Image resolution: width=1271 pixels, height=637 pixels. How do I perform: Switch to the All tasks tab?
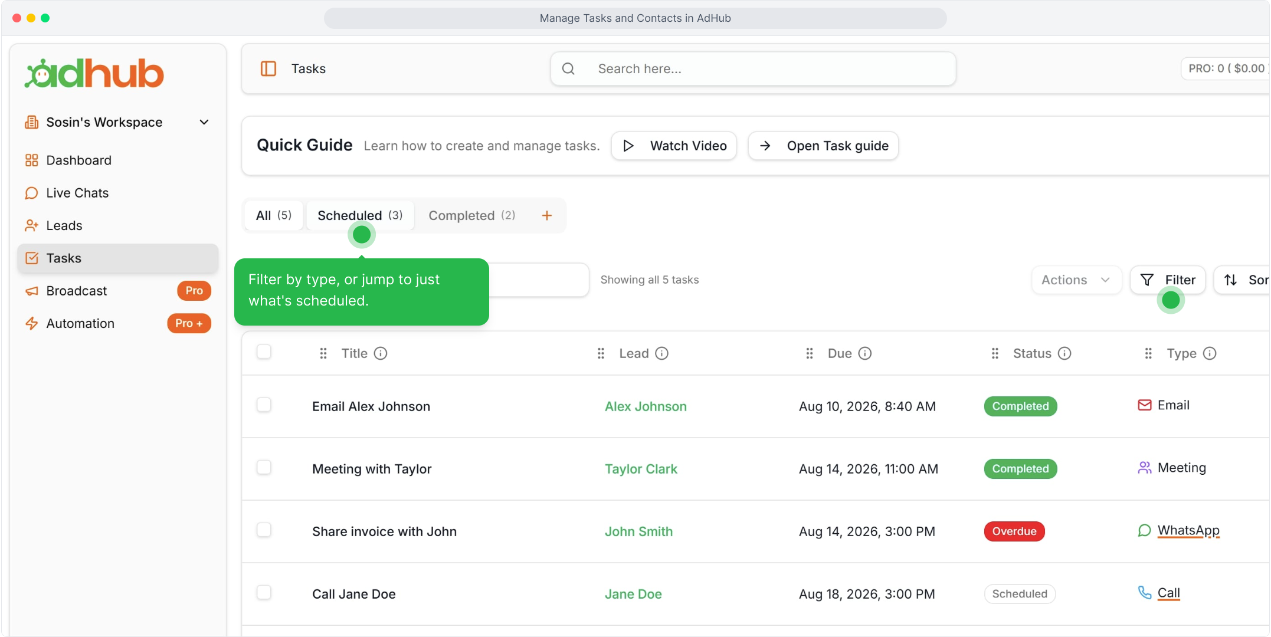[274, 215]
